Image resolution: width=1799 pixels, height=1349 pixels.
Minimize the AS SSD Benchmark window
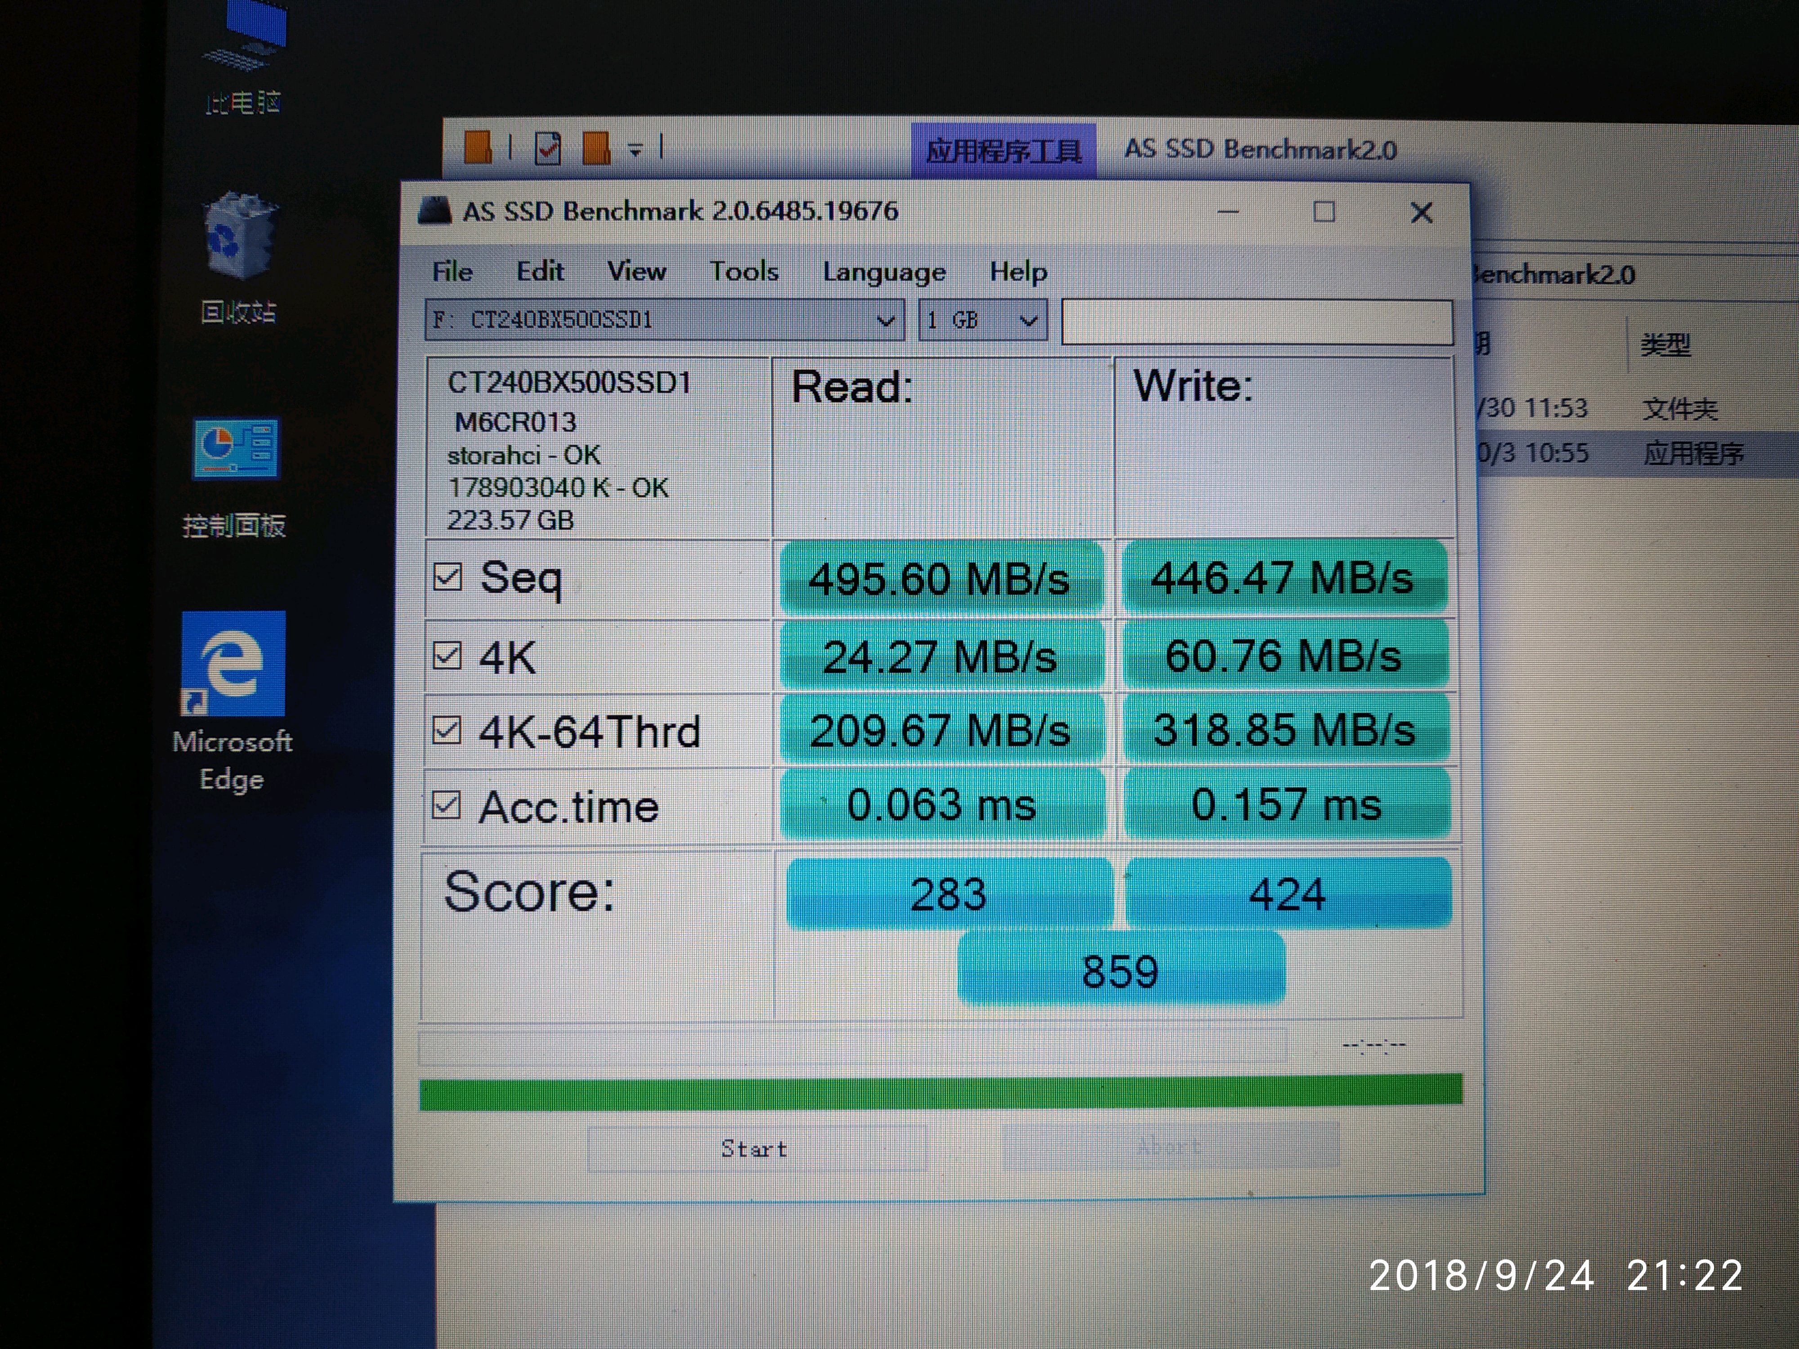tap(1228, 212)
